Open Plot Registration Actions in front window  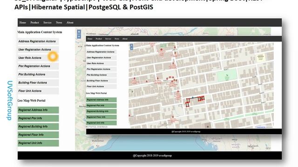click(102, 69)
